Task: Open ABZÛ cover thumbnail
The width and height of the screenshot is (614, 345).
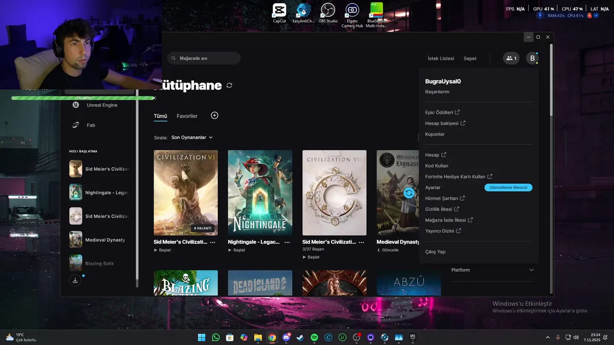Action: click(x=409, y=283)
